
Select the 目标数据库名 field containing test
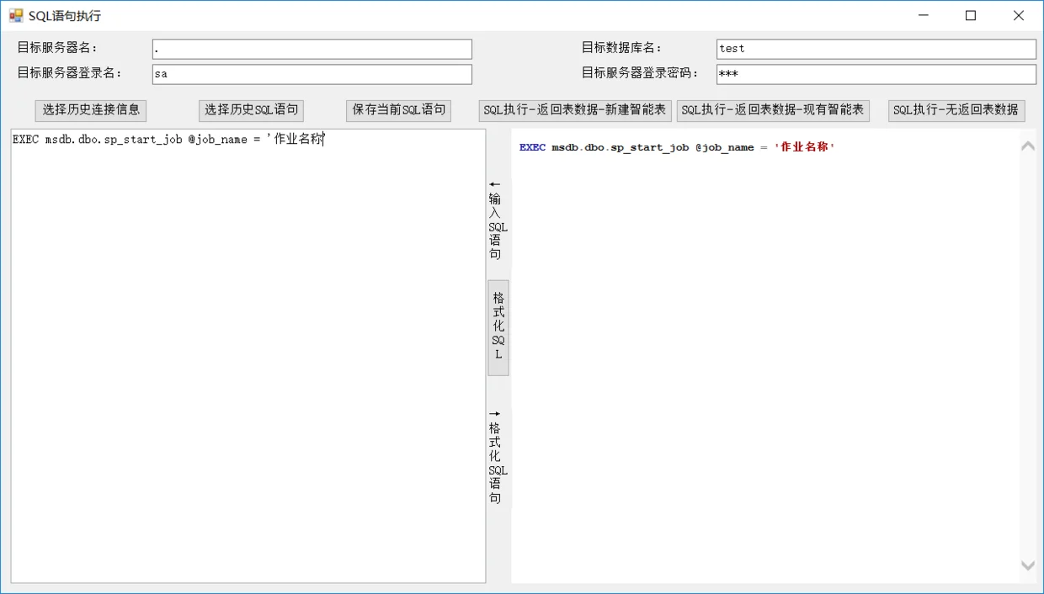[x=876, y=49]
